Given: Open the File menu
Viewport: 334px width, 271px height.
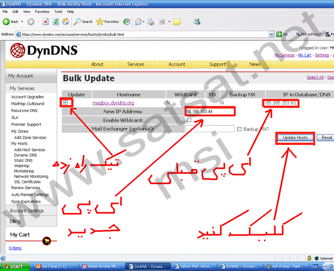Looking at the screenshot, I should 5,11.
